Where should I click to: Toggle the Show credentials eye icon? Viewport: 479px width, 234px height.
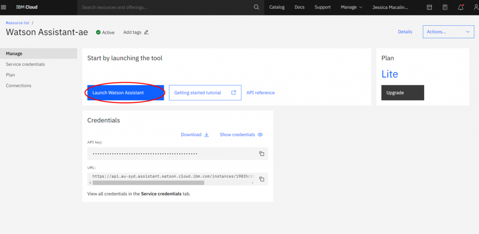(260, 135)
